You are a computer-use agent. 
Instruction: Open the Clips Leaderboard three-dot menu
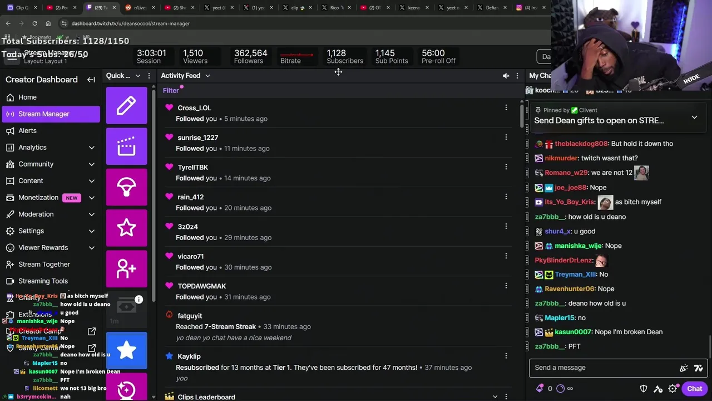click(x=506, y=397)
